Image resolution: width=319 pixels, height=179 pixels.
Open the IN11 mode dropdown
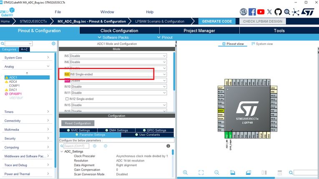coord(119,93)
